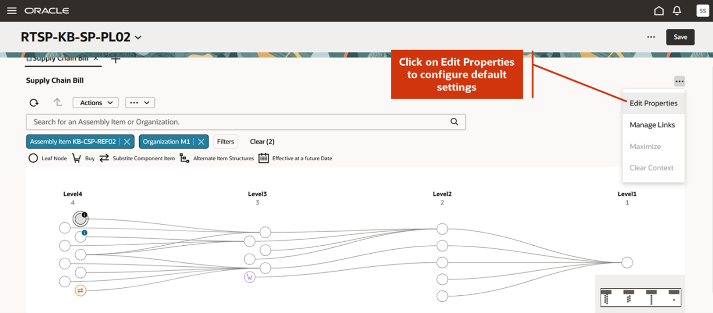The height and width of the screenshot is (313, 713).
Task: Expand the RTSP-KB-SP-PL02 title chevron
Action: (x=137, y=37)
